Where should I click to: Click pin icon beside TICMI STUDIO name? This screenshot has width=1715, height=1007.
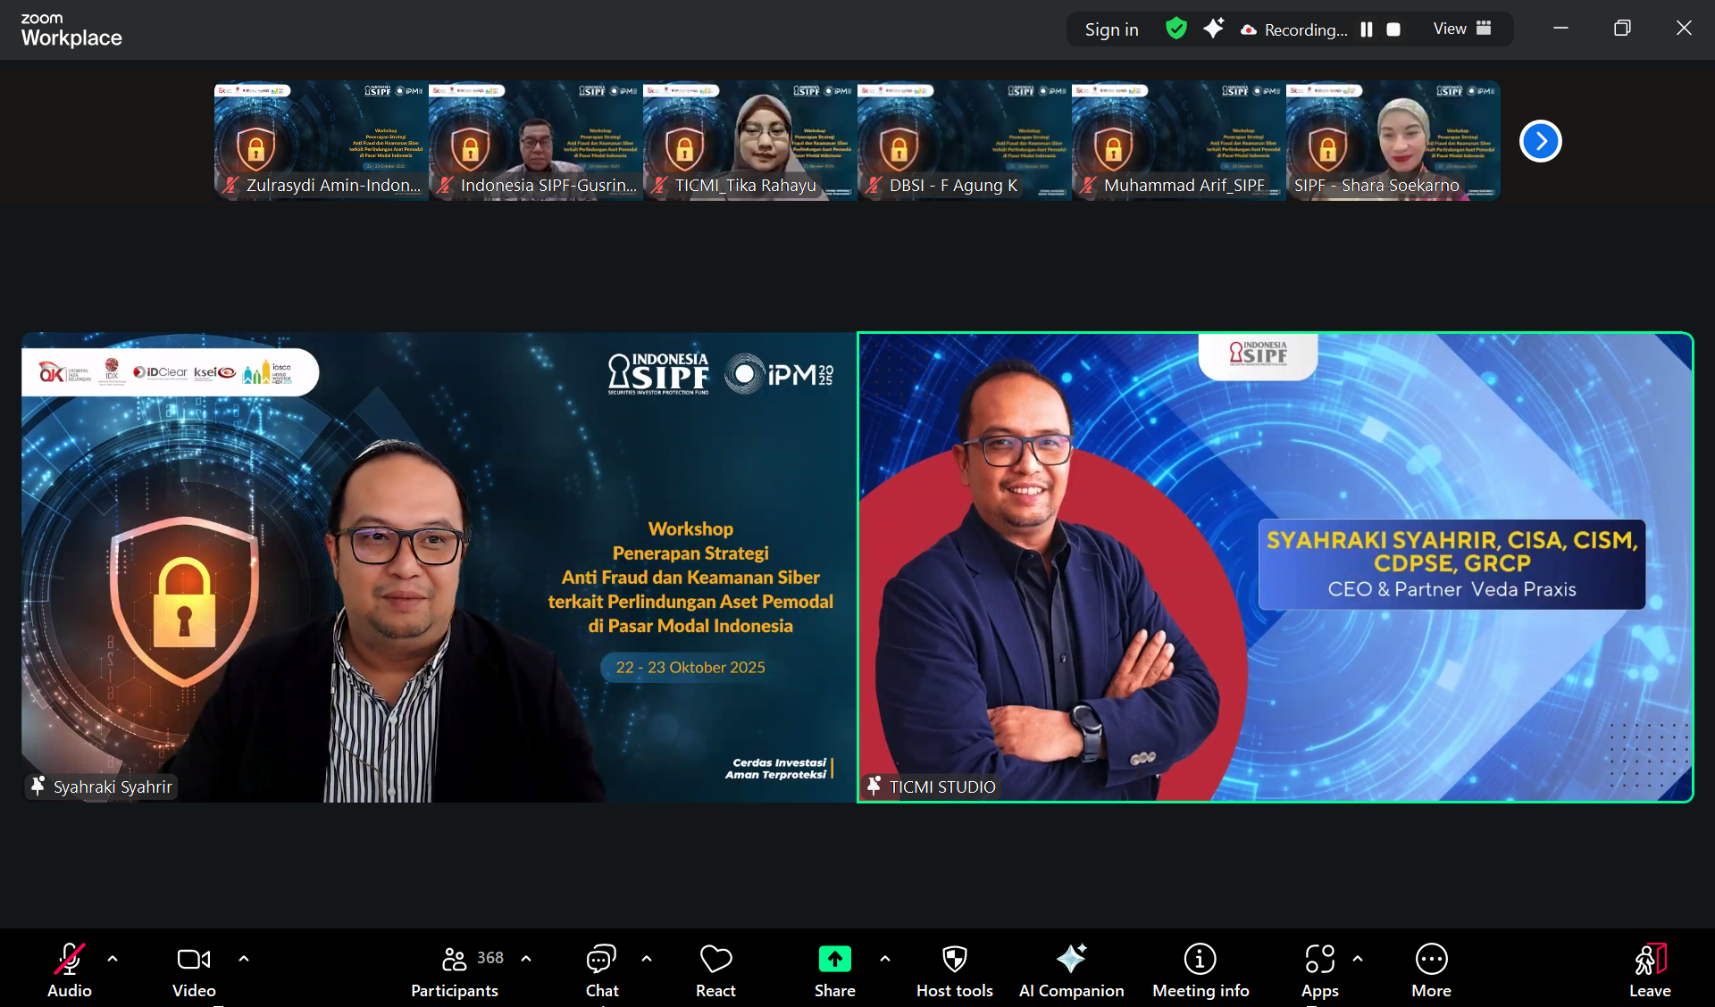click(874, 786)
